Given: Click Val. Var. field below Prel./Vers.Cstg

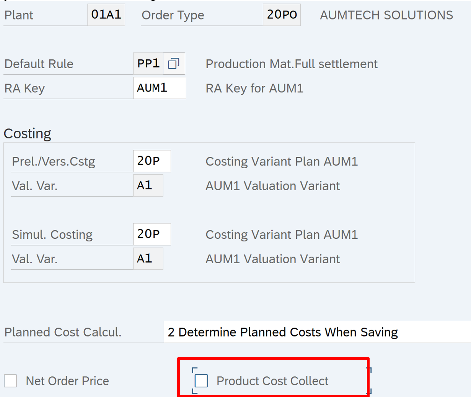Looking at the screenshot, I should [x=148, y=185].
